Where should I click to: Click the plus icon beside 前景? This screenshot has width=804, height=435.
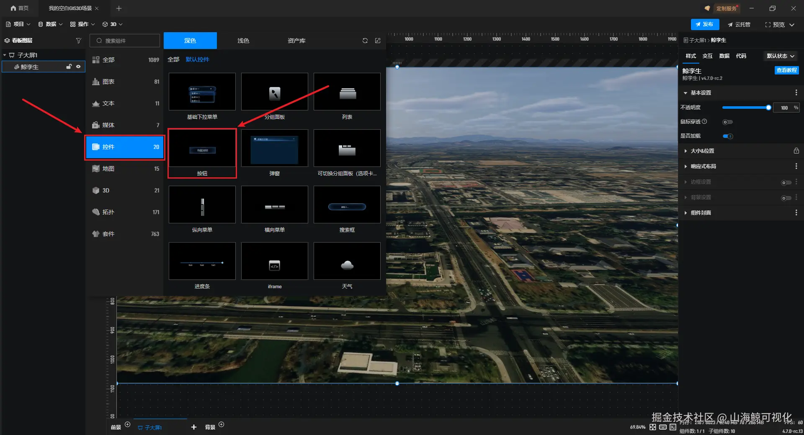[x=128, y=425]
